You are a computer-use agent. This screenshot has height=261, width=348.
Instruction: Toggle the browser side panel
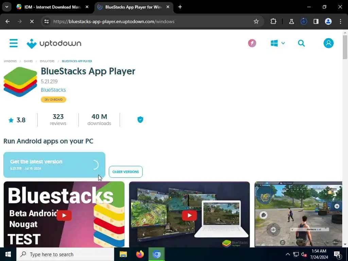point(316,21)
